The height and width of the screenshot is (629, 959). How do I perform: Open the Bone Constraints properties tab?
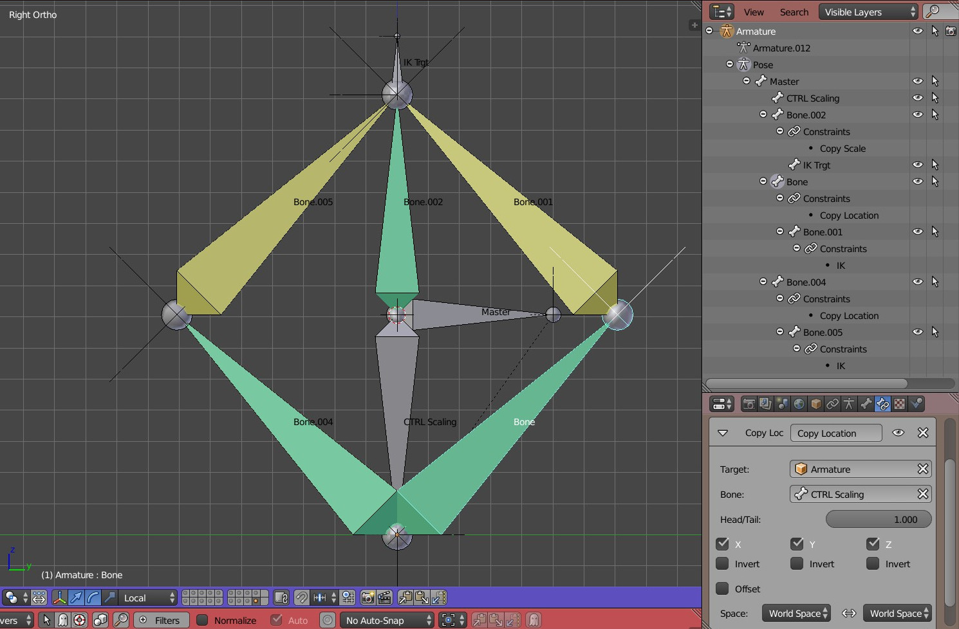pos(882,404)
